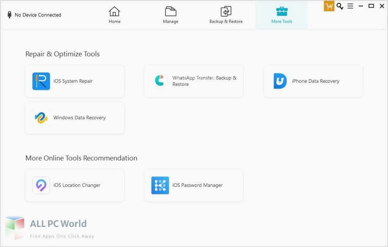Image resolution: width=388 pixels, height=247 pixels.
Task: Maximize the application window
Action: point(371,6)
